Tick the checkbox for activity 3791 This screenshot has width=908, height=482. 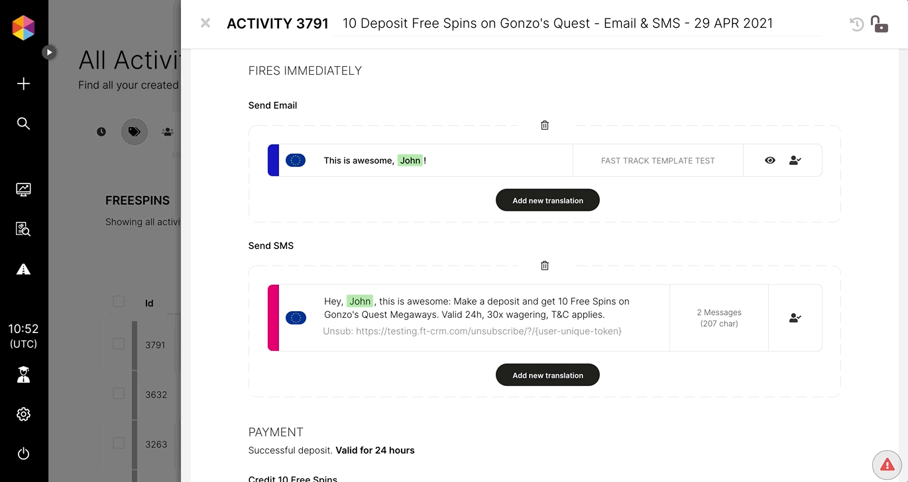pos(119,344)
